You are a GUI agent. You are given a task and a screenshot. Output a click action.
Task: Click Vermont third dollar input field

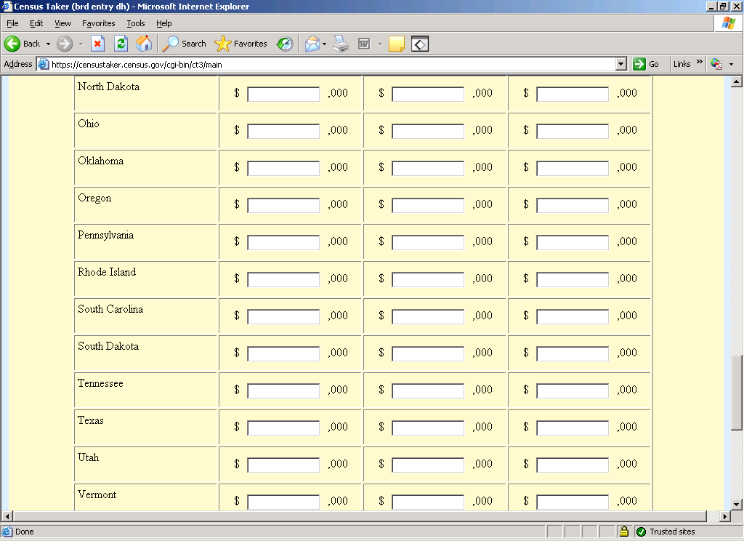coord(573,502)
